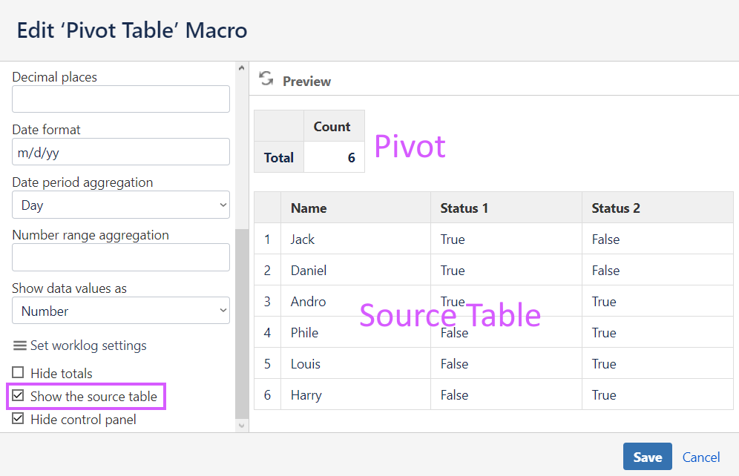Click Harry's row in the source table
Viewport: 739px width, 476px height.
[x=306, y=394]
